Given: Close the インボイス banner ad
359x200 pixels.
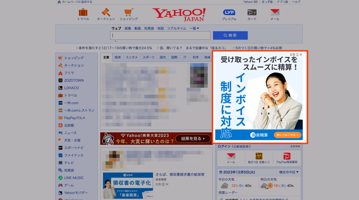Looking at the screenshot, I should [x=301, y=55].
